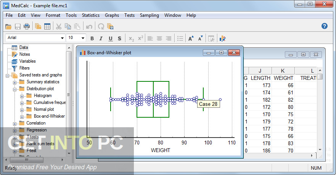
Task: Toggle Italic formatting
Action: [101, 39]
